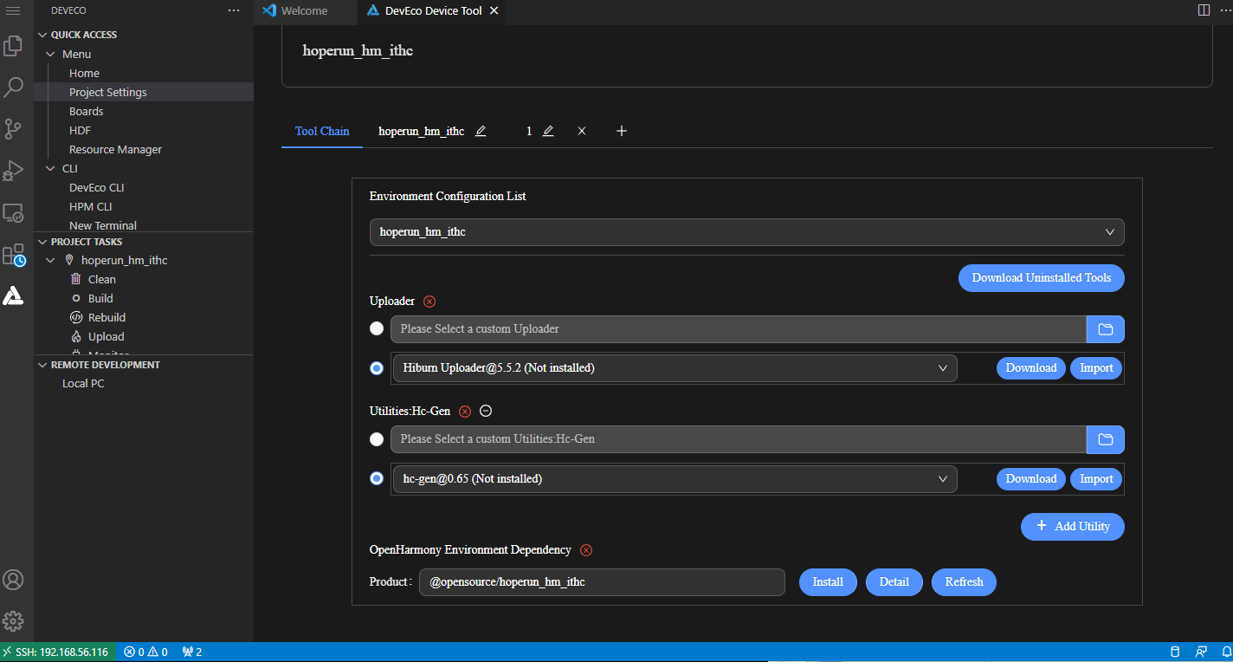Run the Build project task
The image size is (1233, 662).
(x=100, y=298)
